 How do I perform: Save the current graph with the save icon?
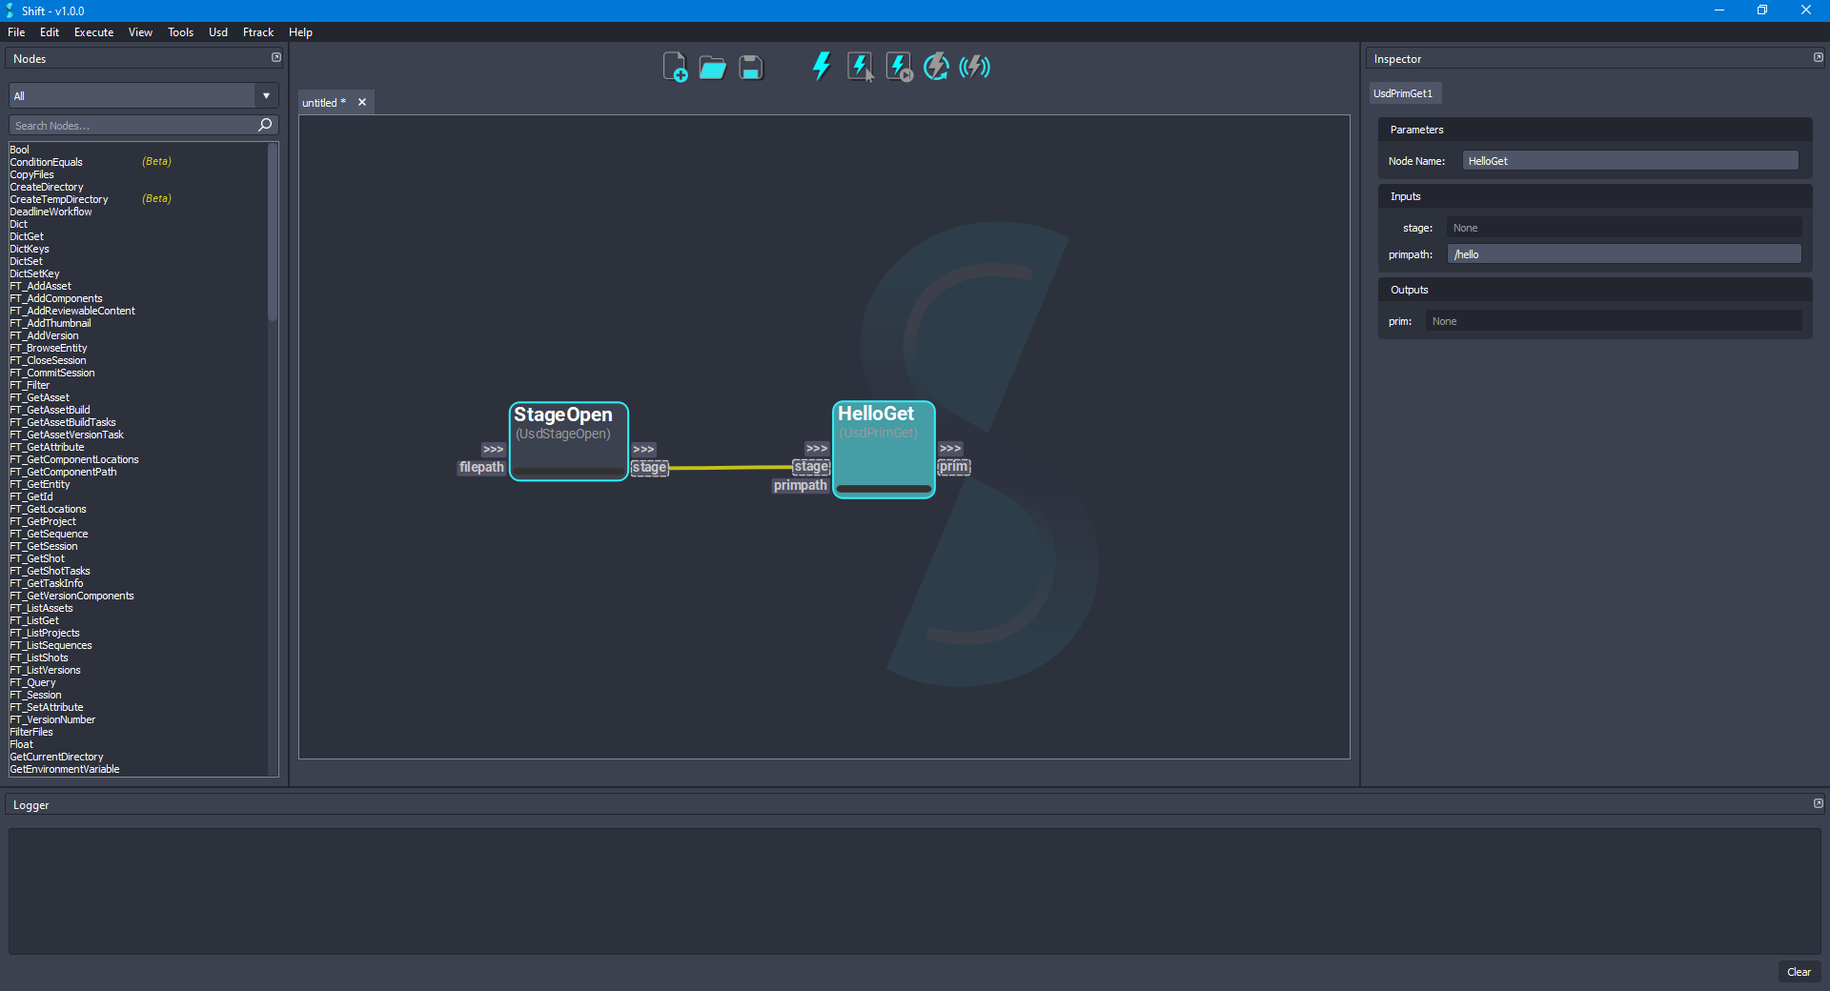point(750,67)
